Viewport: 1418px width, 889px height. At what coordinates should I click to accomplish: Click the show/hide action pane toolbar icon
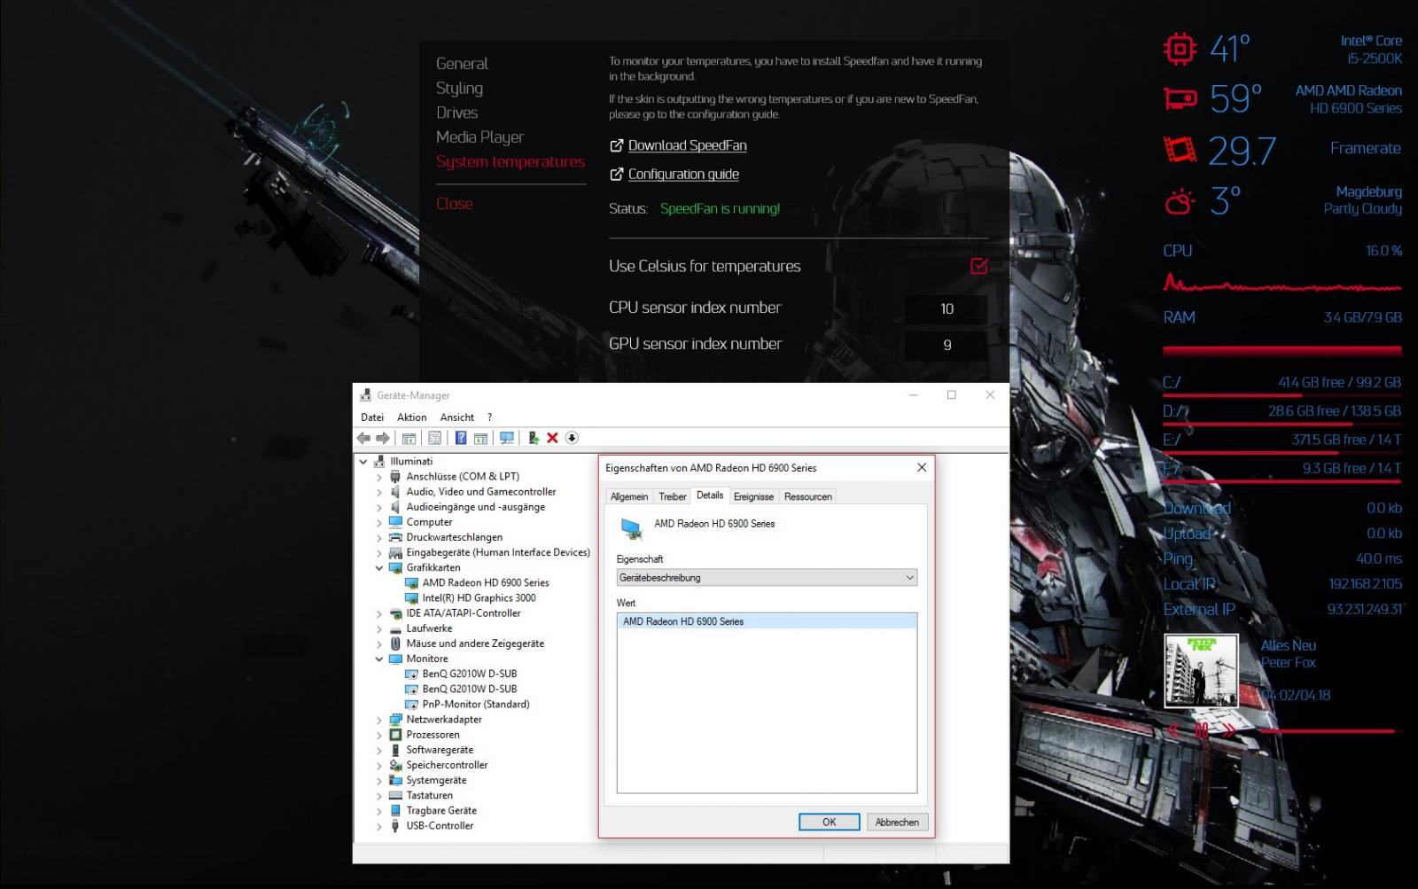click(x=480, y=438)
